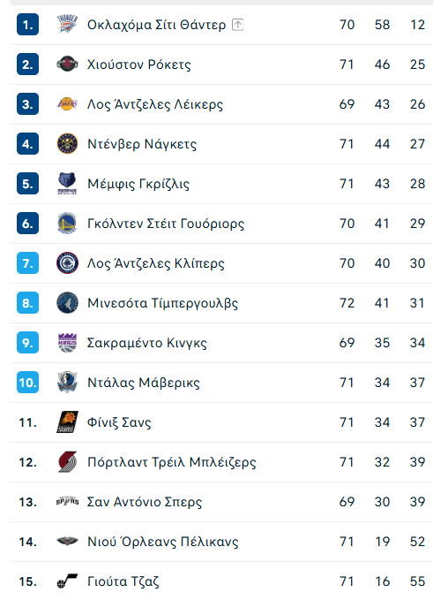
Task: Click the light blue rank 10 badge
Action: 27,383
